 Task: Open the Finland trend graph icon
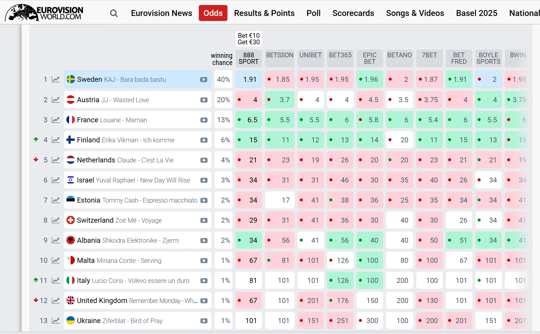[56, 140]
